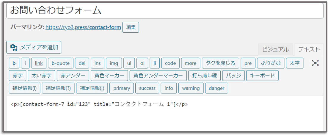
Task: Click the post title input field
Action: pos(165,11)
